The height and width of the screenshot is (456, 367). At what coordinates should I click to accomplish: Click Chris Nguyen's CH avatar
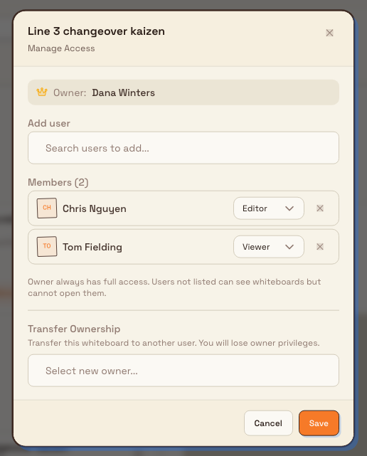47,208
